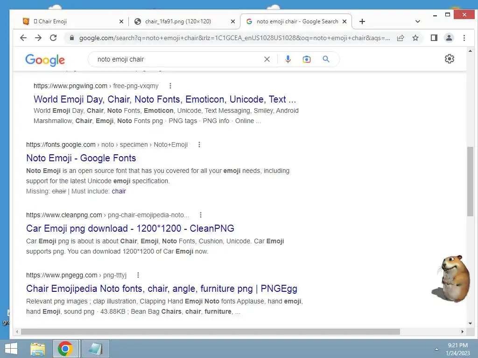The width and height of the screenshot is (478, 358).
Task: Open File Explorer from the taskbar
Action: pos(38,349)
